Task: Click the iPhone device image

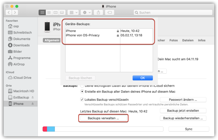Action: [x=47, y=26]
